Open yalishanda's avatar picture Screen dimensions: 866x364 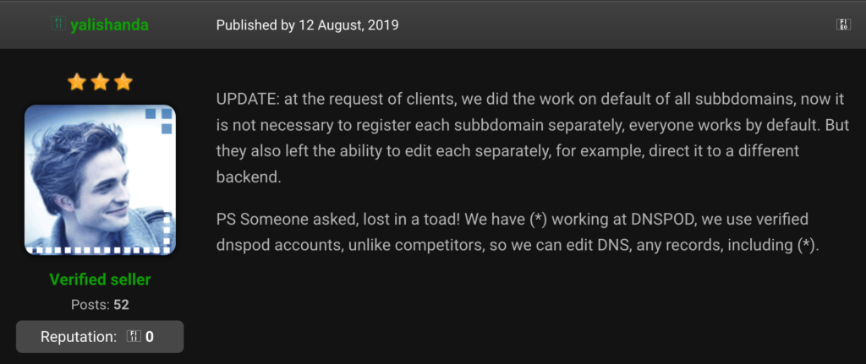[100, 180]
